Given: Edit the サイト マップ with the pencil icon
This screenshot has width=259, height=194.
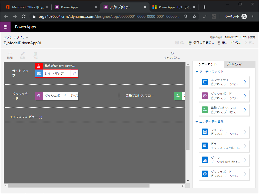Looking at the screenshot, I should click(x=75, y=74).
